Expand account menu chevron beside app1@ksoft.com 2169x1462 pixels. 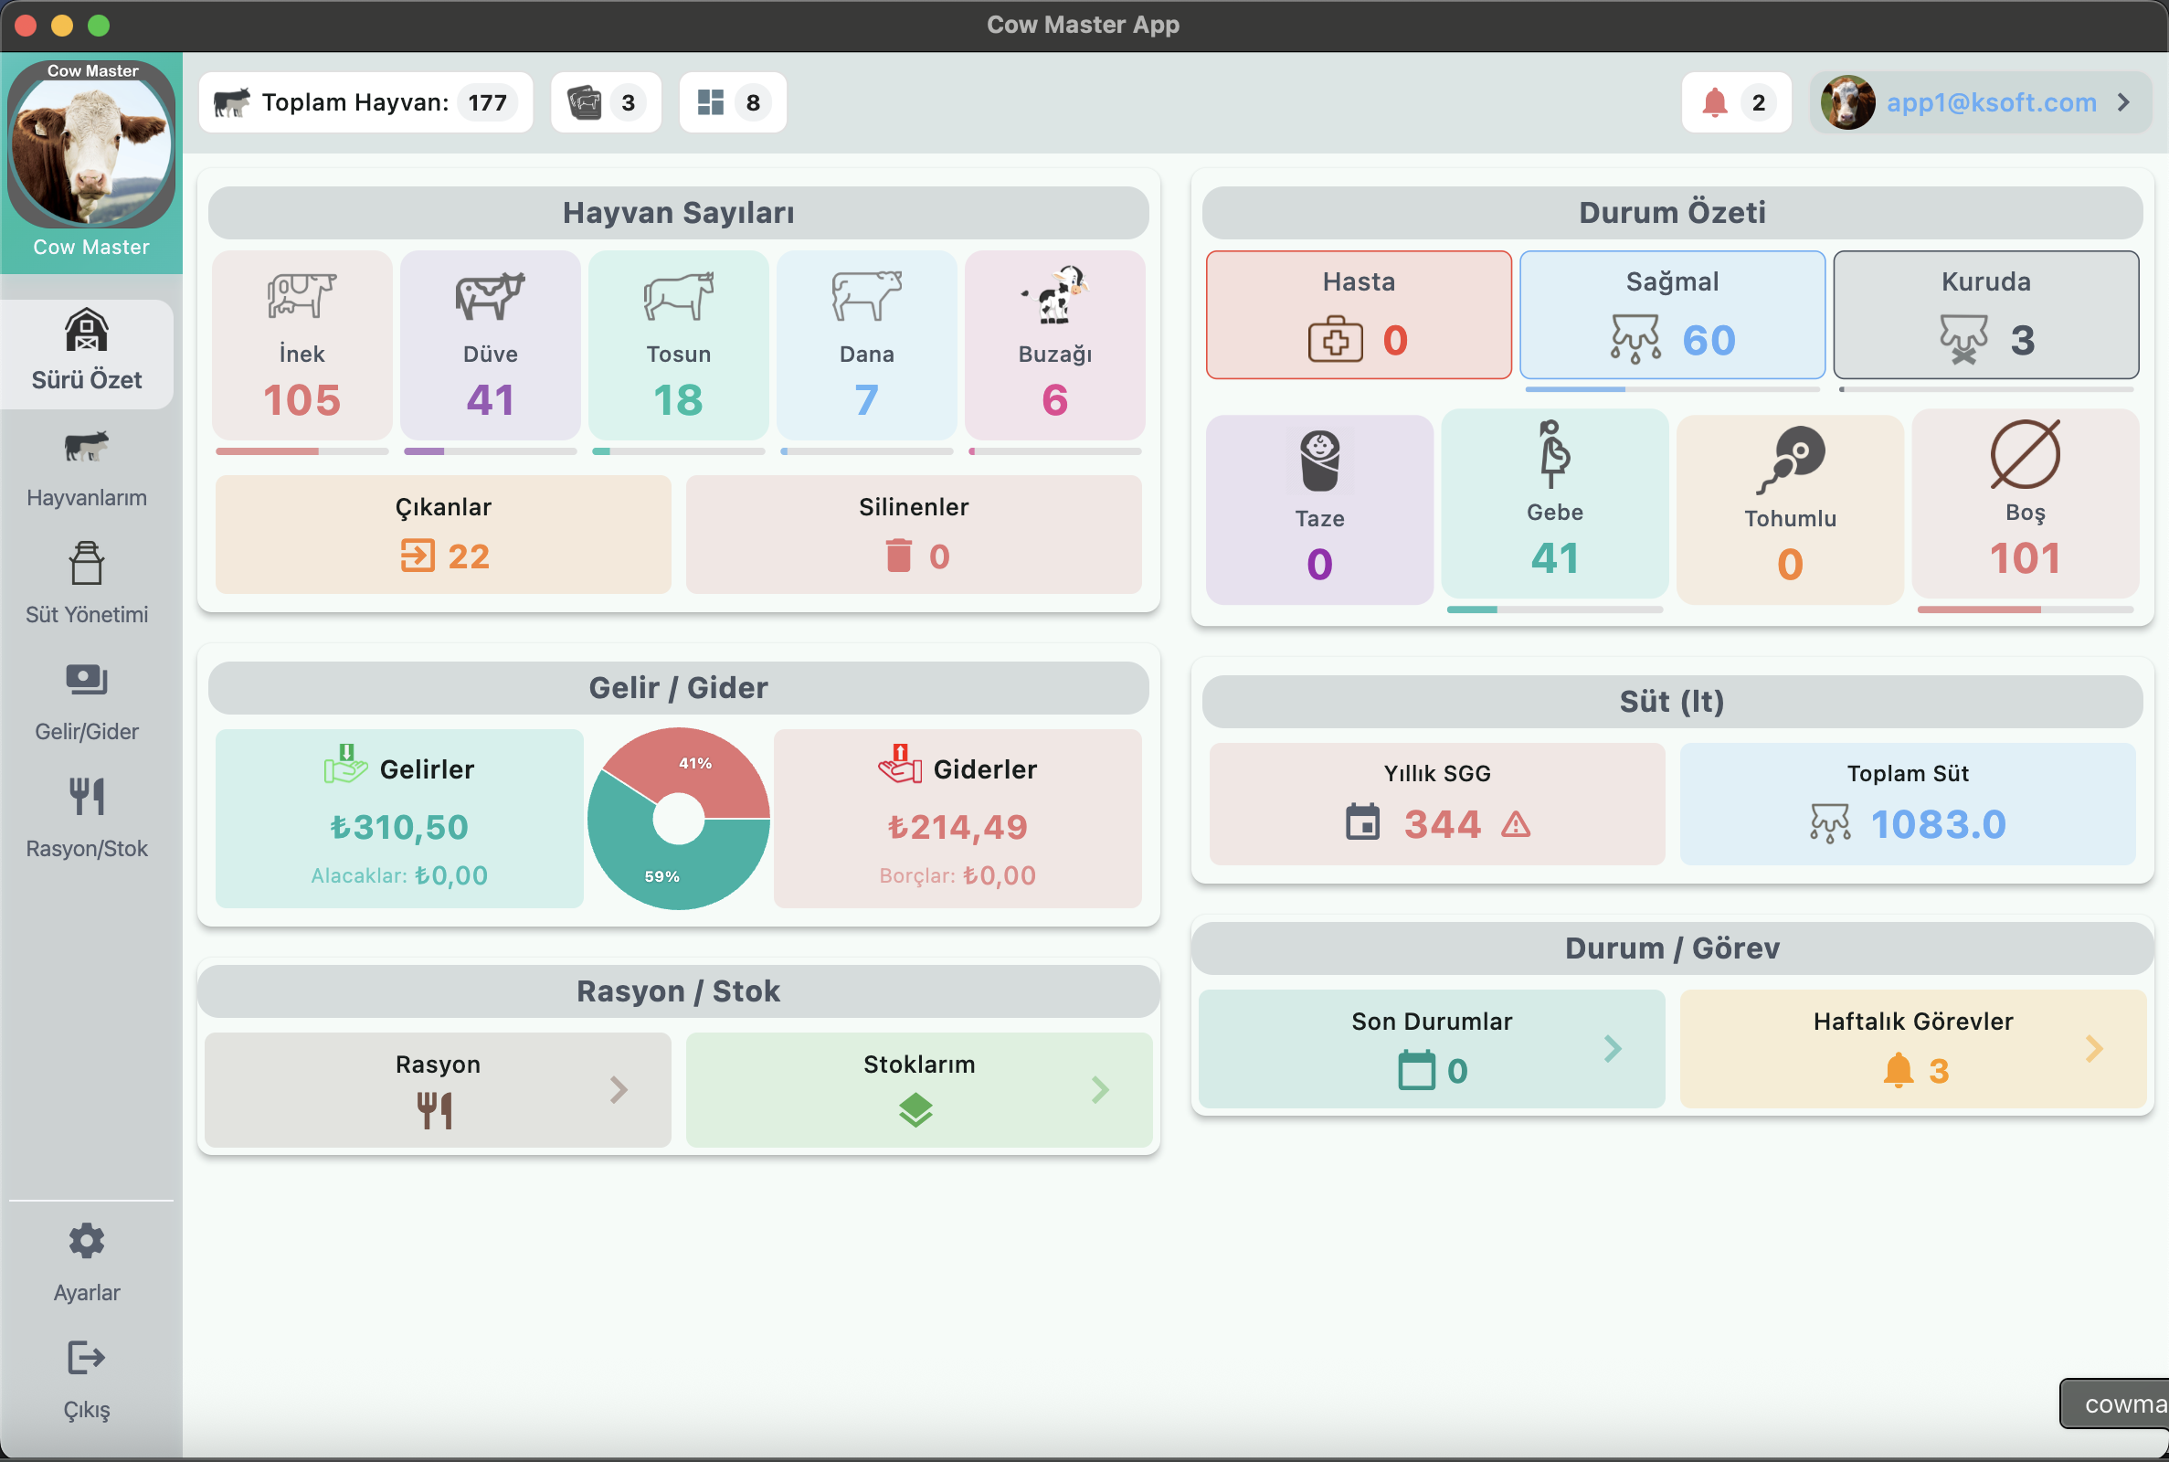point(2123,102)
